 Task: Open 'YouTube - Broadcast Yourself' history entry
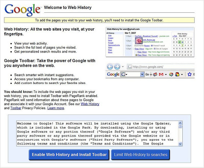(x=146, y=36)
